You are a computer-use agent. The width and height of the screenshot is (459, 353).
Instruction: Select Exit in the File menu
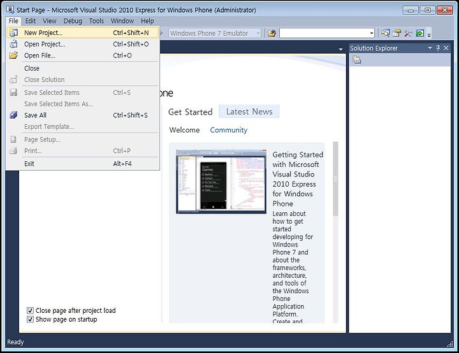click(83, 163)
